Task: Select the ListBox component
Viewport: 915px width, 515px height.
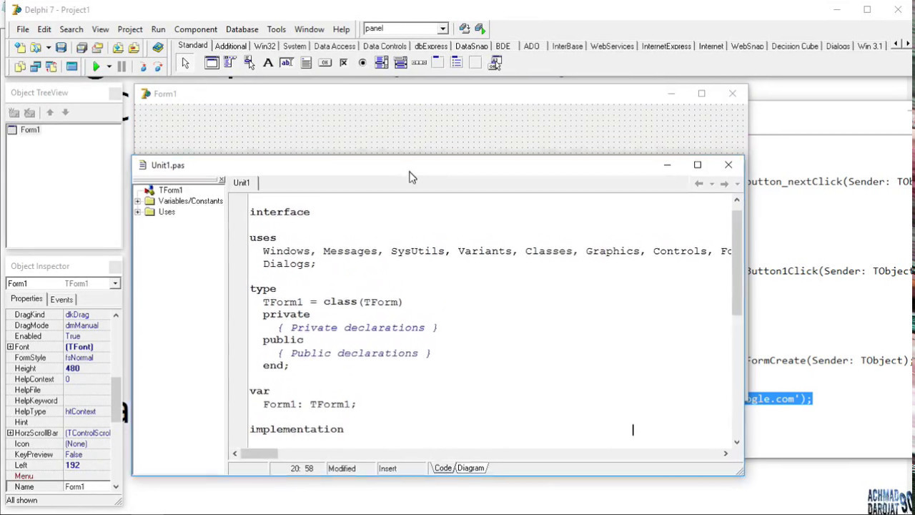Action: pos(381,63)
